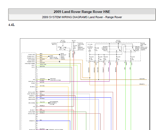Click the 'FUSE 2 5A' label
The image size is (156, 130).
point(97,49)
